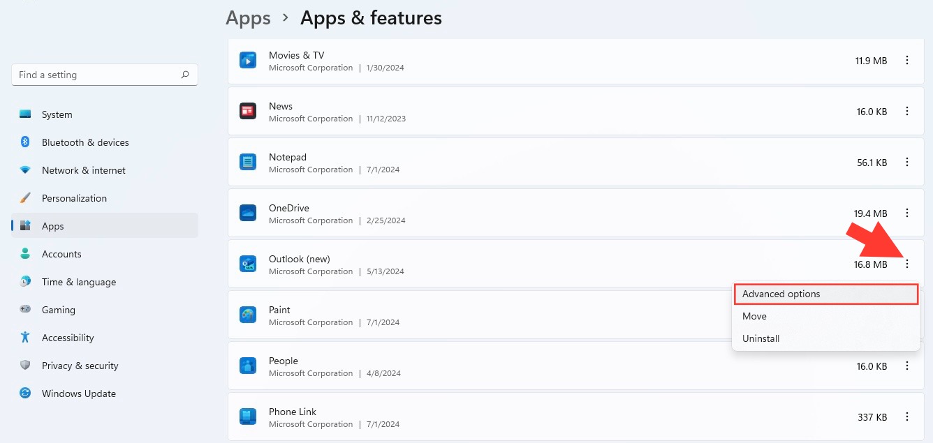Click the Outlook (new) app name

(x=300, y=259)
